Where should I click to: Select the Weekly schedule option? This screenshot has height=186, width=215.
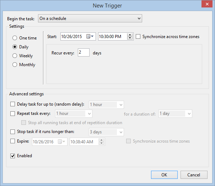click(15, 56)
